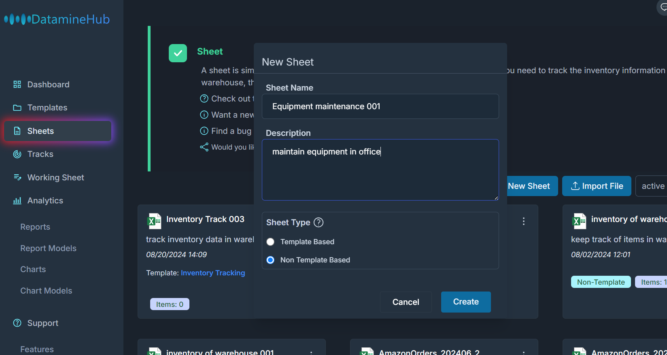Click the help circle icon beside Check out
667x355 pixels.
(204, 99)
